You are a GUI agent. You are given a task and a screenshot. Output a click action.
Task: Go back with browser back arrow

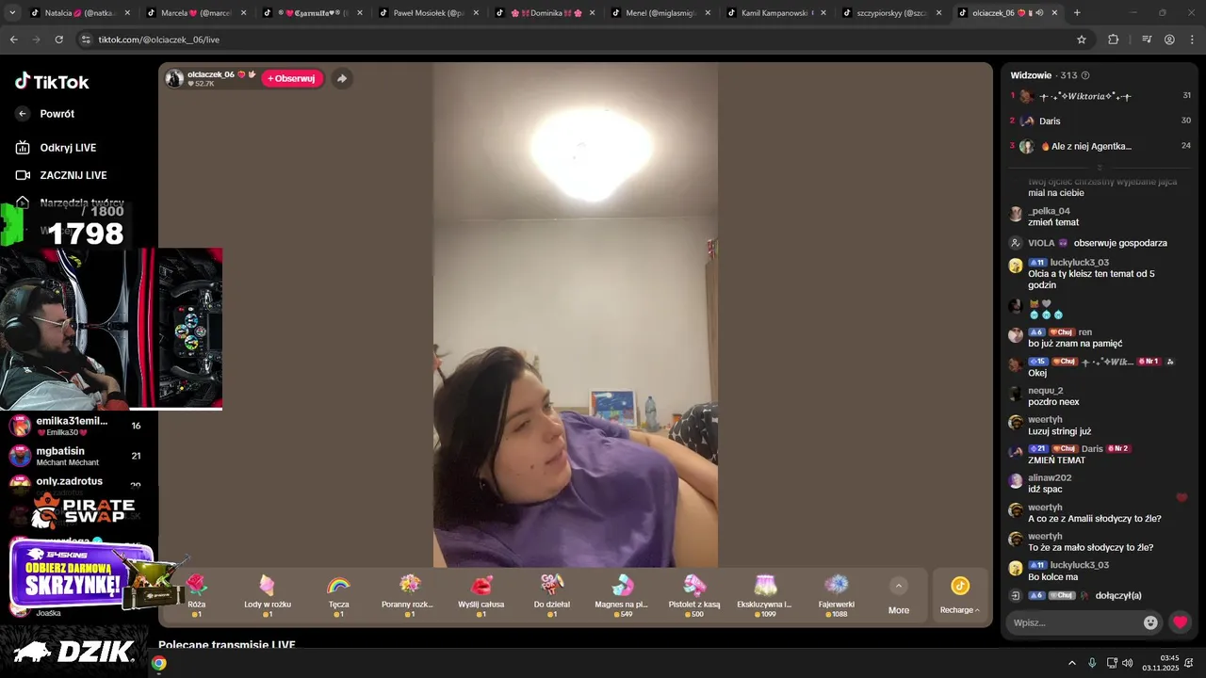13,40
